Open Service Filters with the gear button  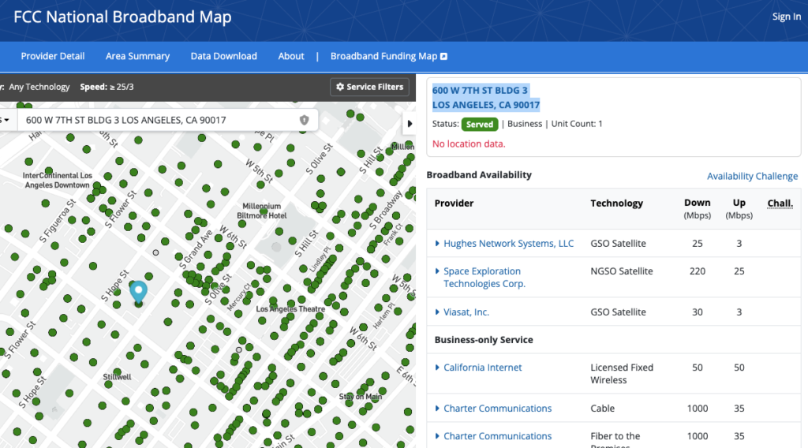369,87
